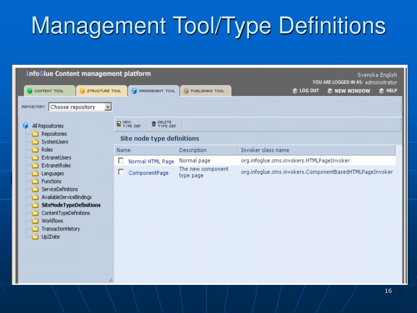Click the Log Out cube icon

(295, 91)
